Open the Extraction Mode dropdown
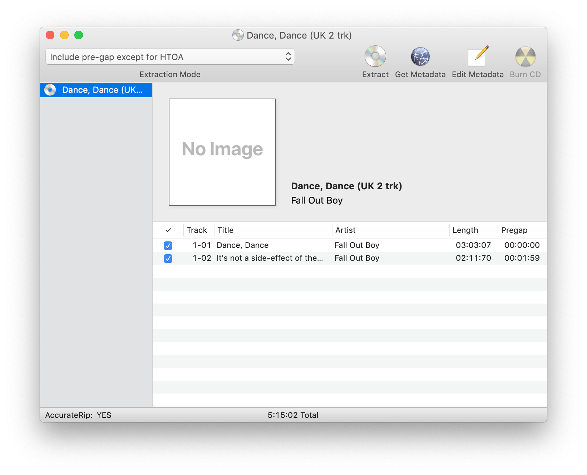The width and height of the screenshot is (587, 475). 170,57
